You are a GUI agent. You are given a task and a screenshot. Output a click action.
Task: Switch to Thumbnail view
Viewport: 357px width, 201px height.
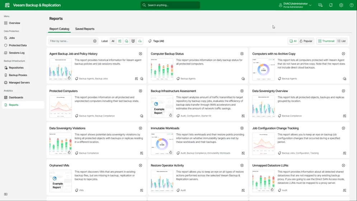(326, 41)
